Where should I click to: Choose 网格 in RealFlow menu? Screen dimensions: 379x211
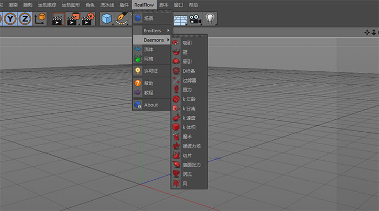[x=152, y=59]
